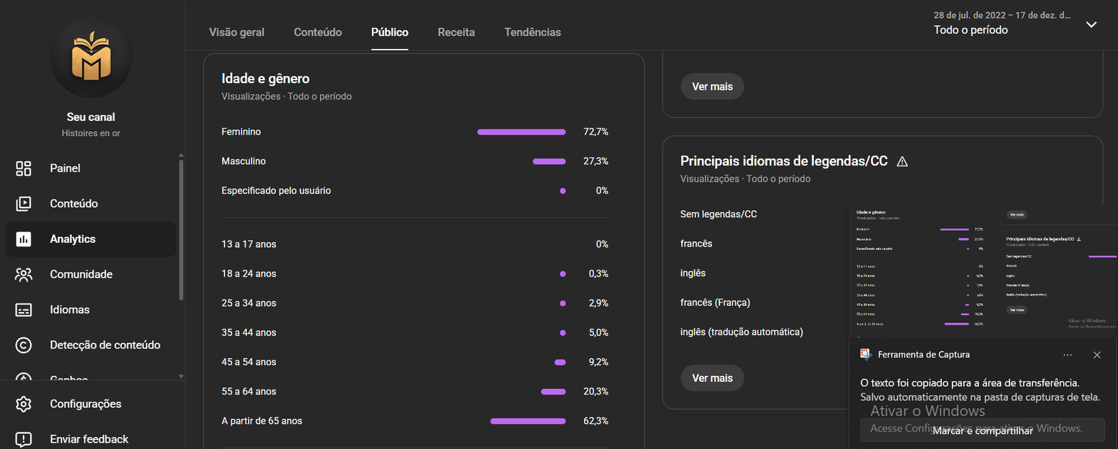Expand the date range period dropdown
Screen dimensions: 1118x449
click(1091, 24)
